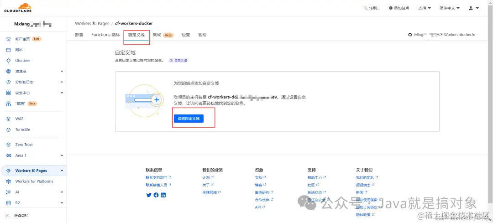The image size is (493, 223).
Task: Click the Zero Trust icon
Action: point(9,145)
